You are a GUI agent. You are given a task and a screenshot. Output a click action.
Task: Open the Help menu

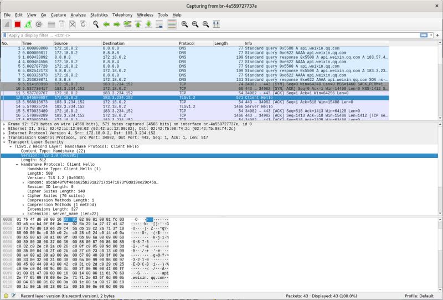click(x=177, y=15)
